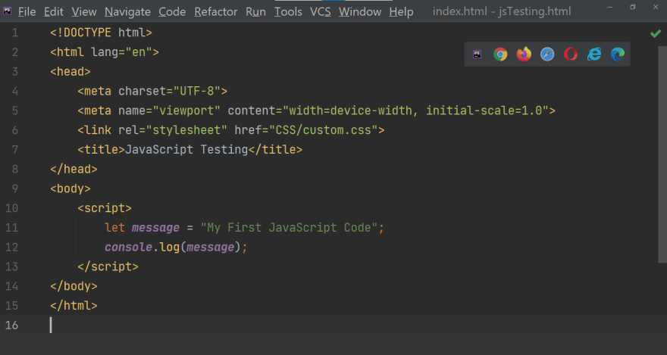The height and width of the screenshot is (355, 667).
Task: Open page in Opera browser icon
Action: point(571,54)
